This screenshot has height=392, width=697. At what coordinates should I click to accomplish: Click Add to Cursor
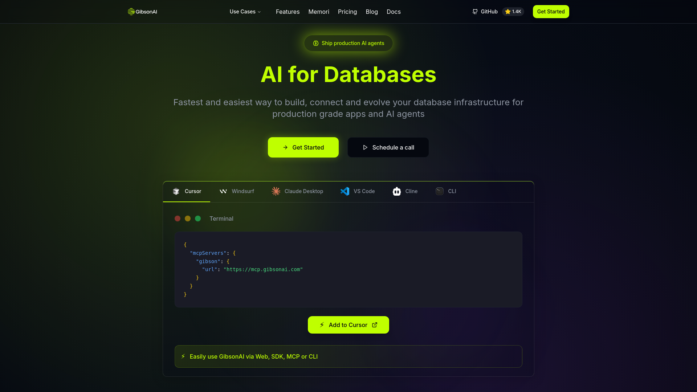[348, 325]
